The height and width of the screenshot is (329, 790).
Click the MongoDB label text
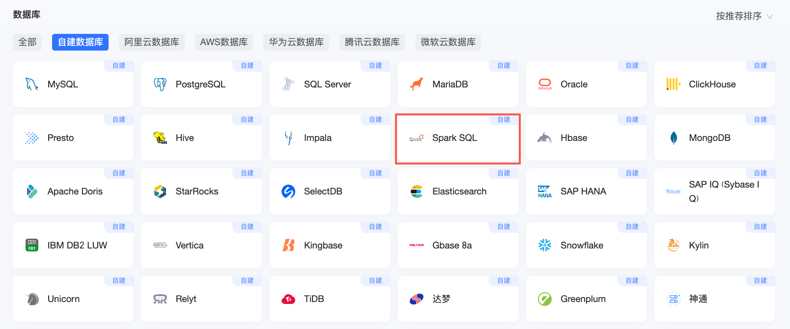(709, 138)
